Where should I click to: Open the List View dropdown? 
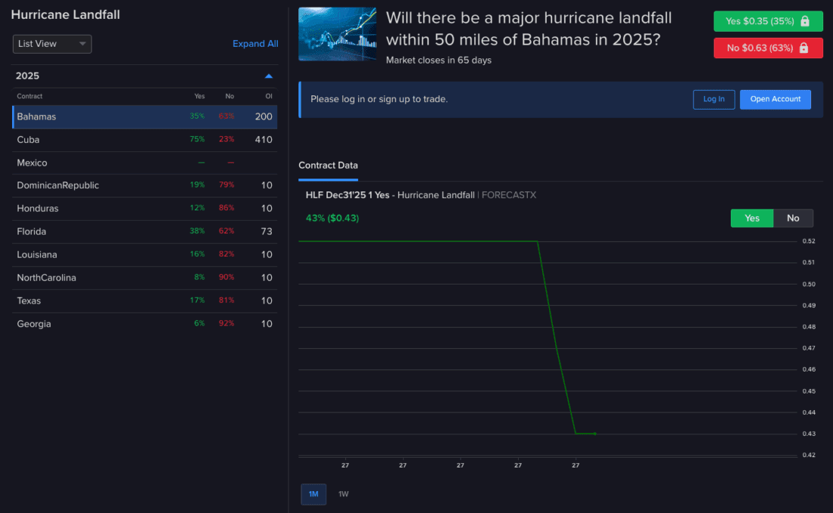click(x=52, y=44)
